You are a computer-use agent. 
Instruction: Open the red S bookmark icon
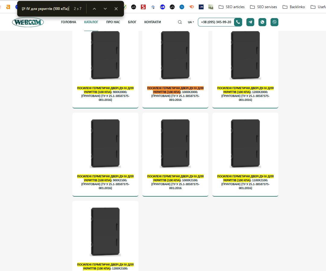pos(143,7)
